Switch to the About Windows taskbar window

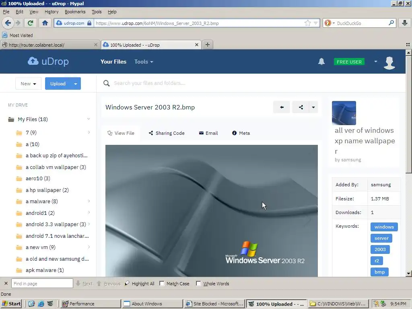pyautogui.click(x=152, y=304)
